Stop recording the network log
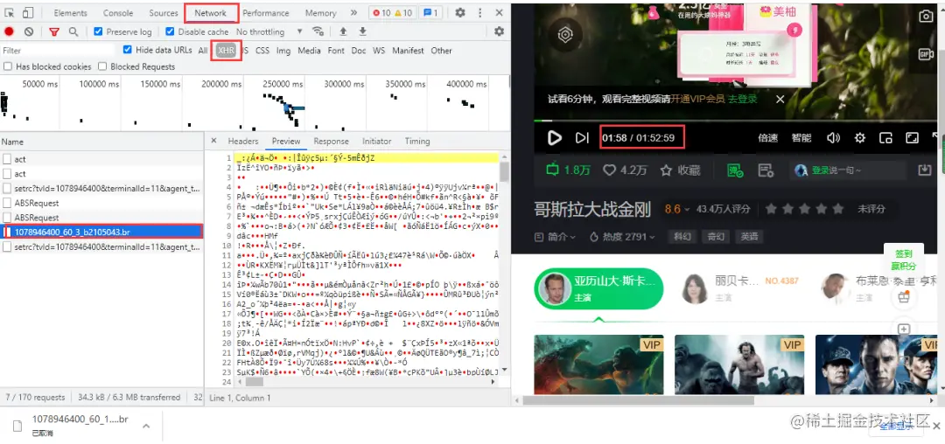945x444 pixels. click(x=9, y=31)
